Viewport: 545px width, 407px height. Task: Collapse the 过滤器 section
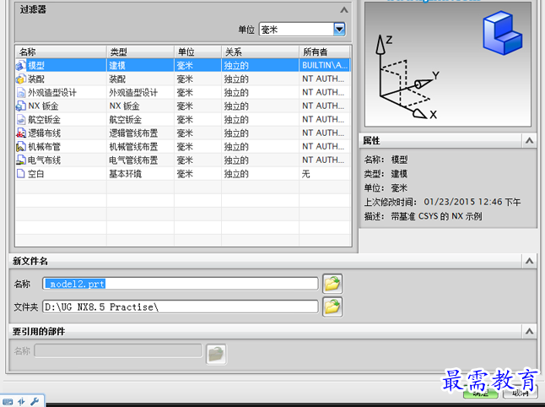point(344,10)
